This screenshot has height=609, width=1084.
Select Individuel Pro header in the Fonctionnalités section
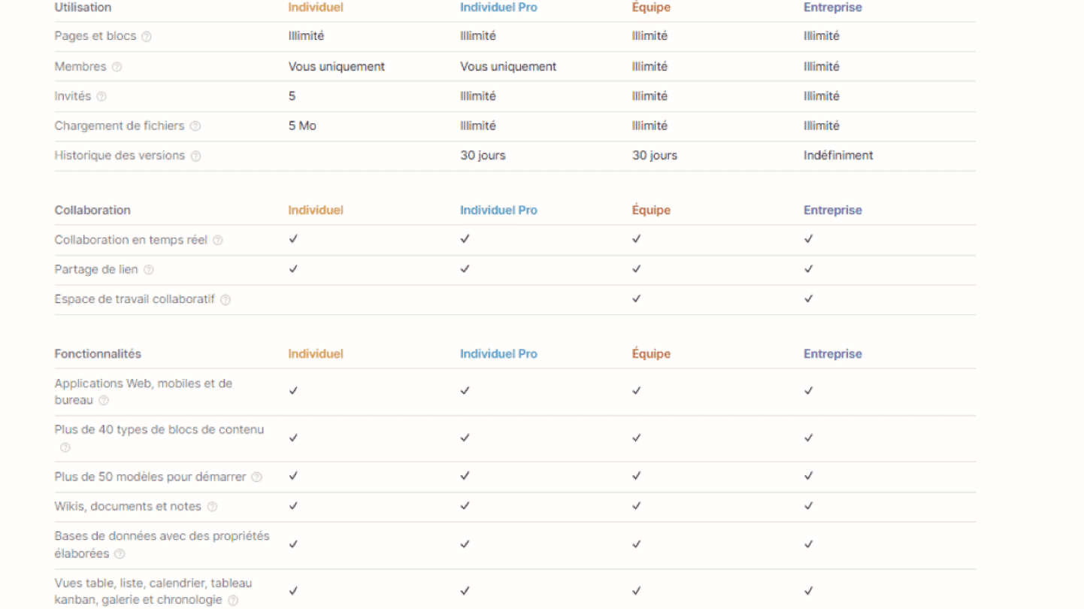pos(498,353)
